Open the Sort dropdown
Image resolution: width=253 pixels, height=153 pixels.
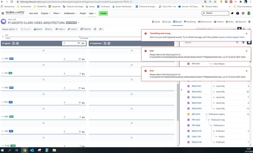(x=49, y=29)
